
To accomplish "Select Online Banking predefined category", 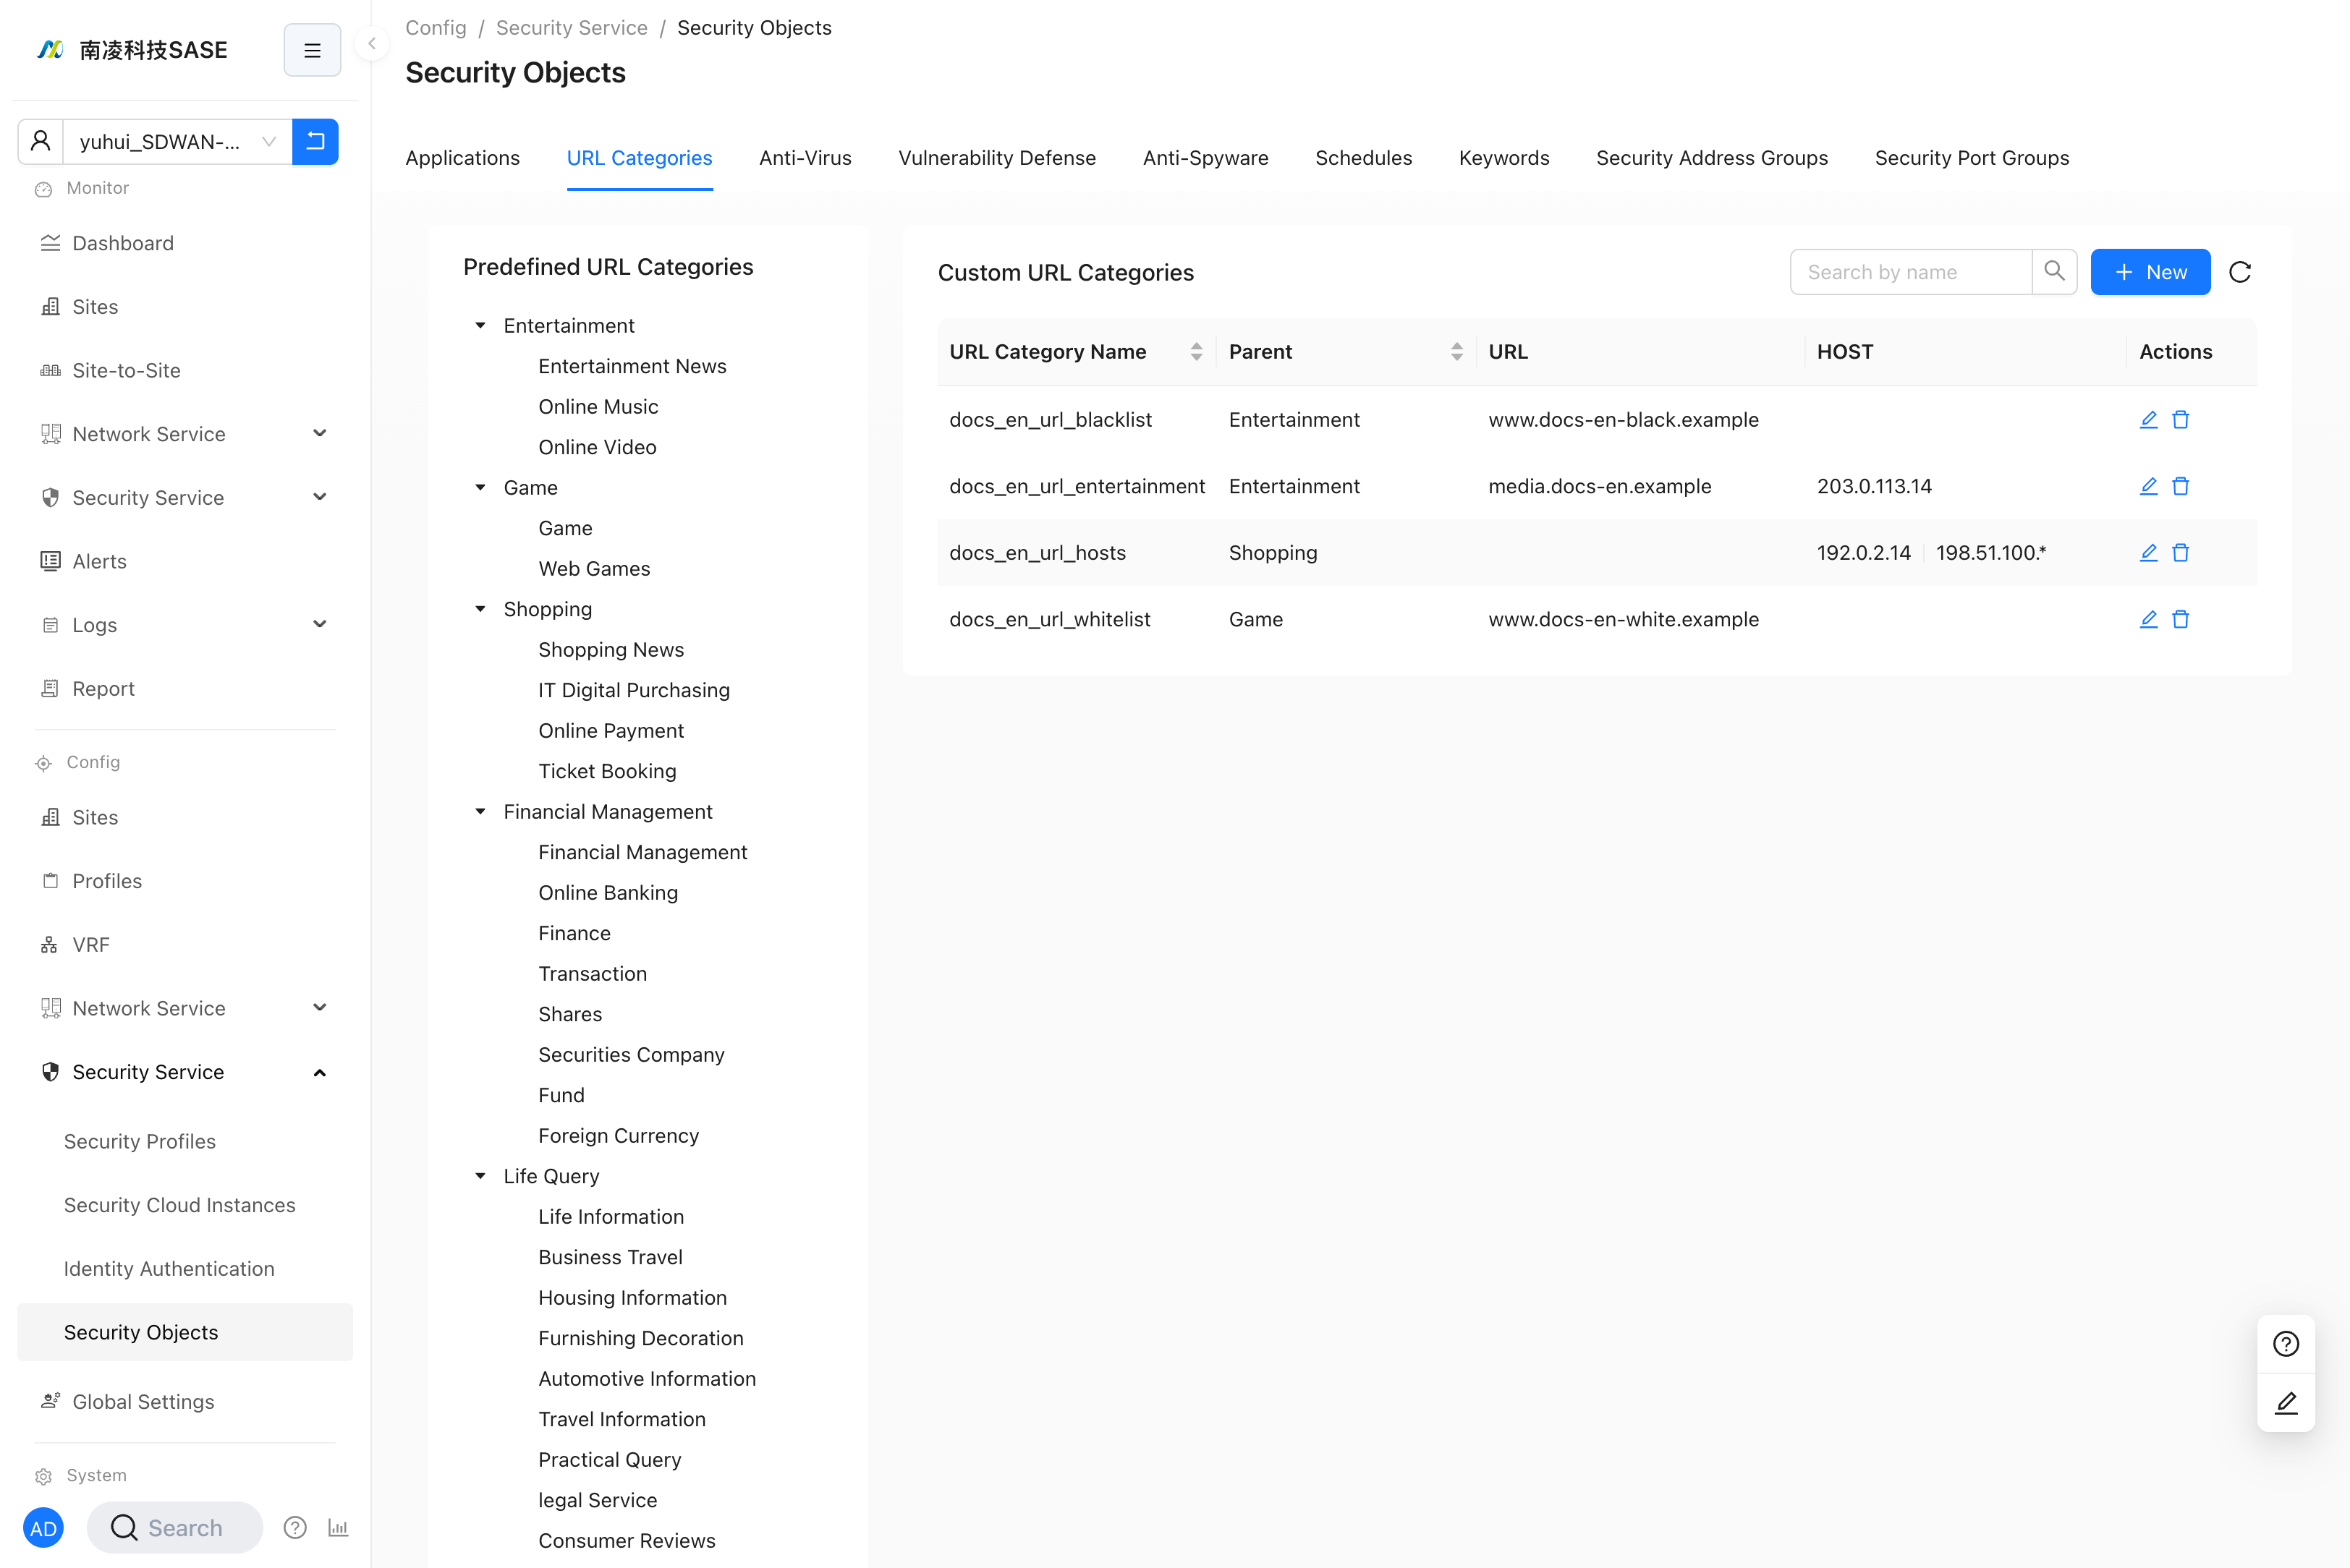I will pyautogui.click(x=608, y=893).
